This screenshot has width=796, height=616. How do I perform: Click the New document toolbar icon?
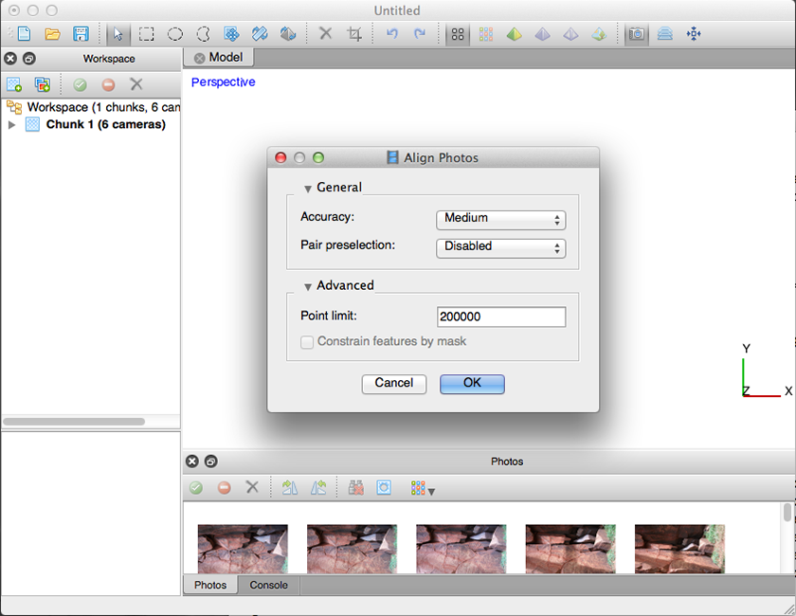click(24, 34)
